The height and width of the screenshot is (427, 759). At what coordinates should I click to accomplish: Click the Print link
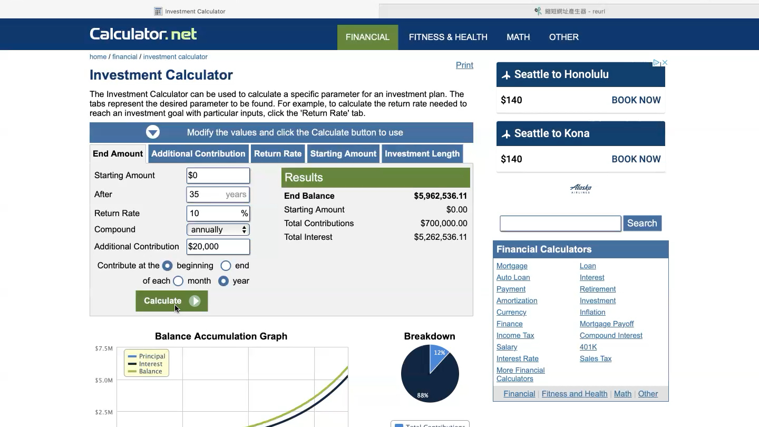[464, 65]
